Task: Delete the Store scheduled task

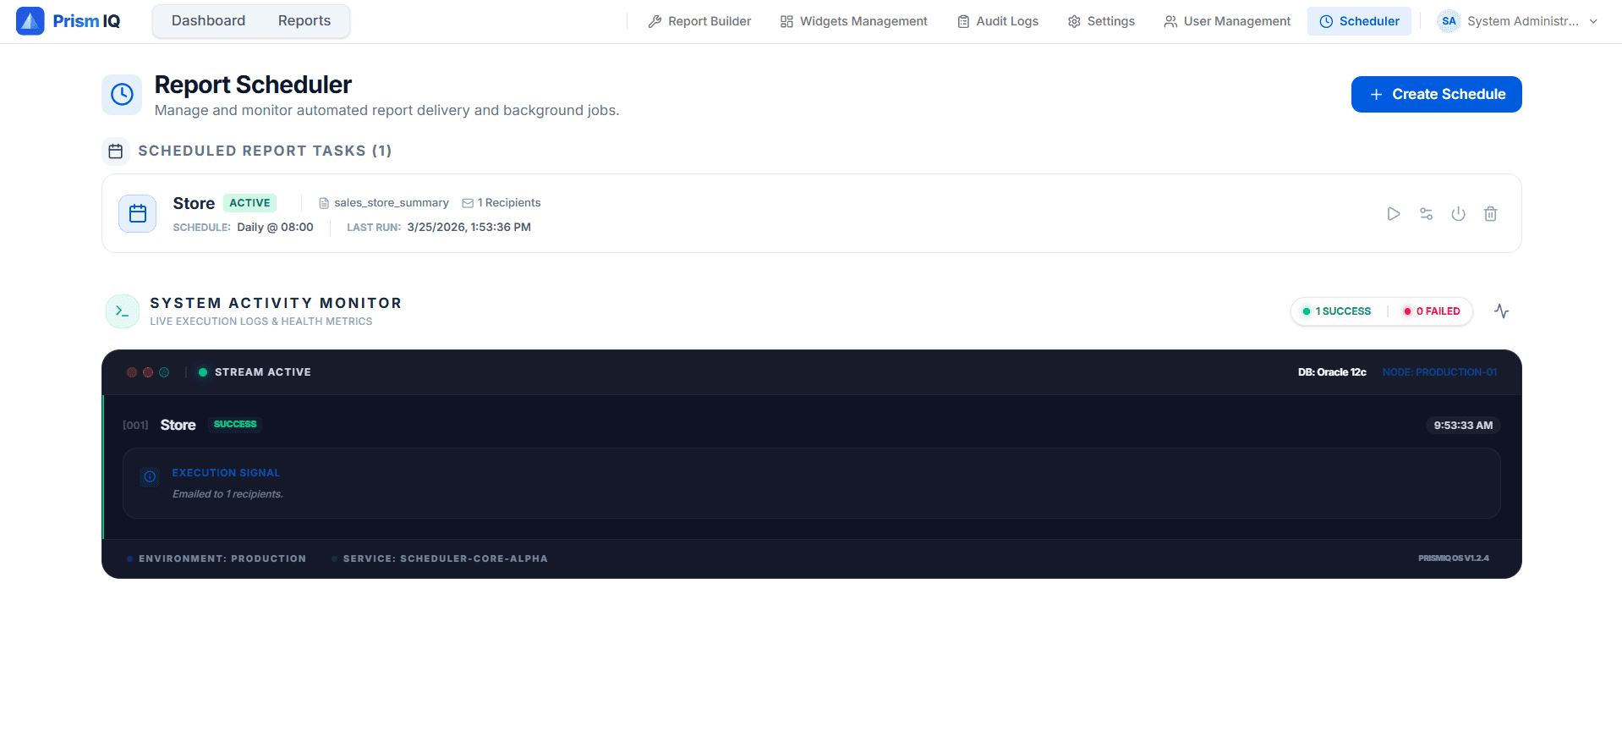Action: [1490, 214]
